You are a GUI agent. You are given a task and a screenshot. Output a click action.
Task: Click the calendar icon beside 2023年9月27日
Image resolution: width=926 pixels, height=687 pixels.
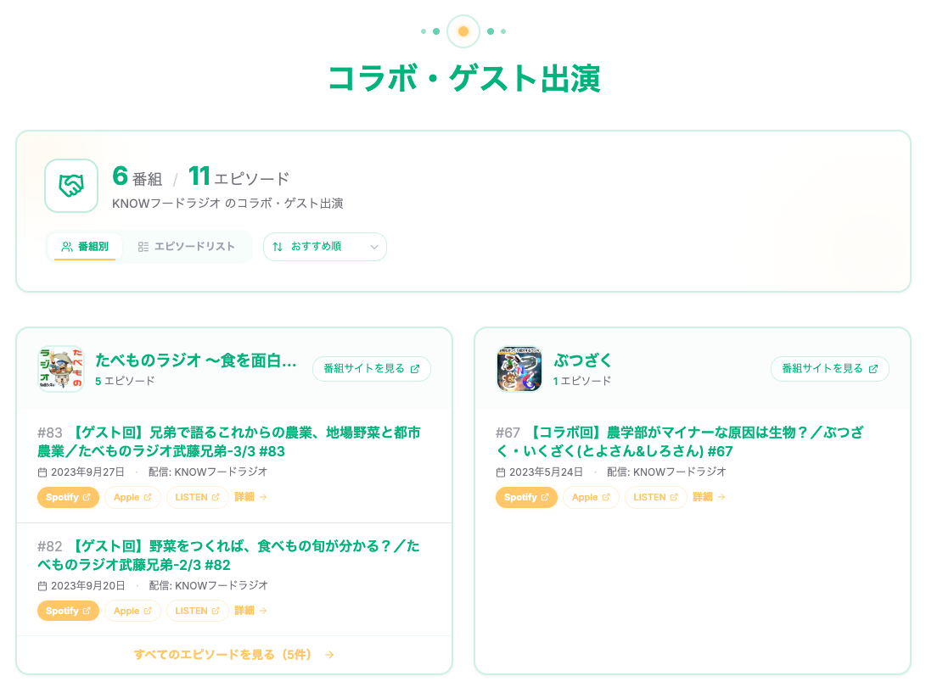click(x=44, y=472)
